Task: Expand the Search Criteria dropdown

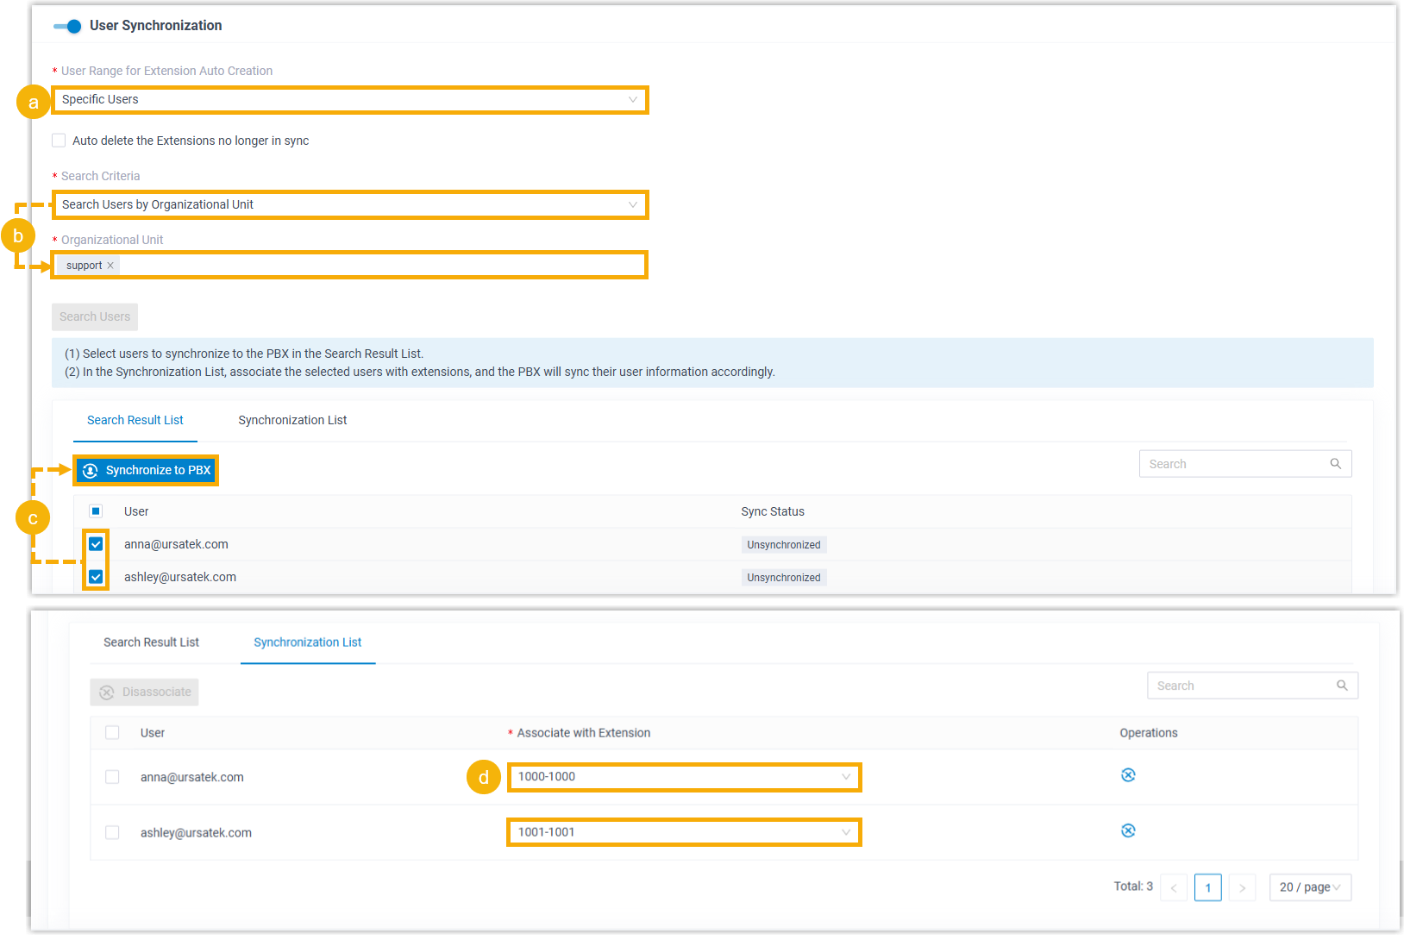Action: tap(349, 205)
